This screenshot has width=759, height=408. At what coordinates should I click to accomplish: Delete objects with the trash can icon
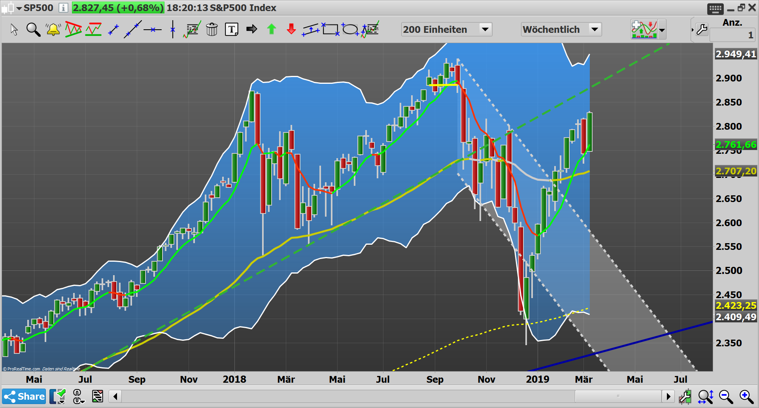(x=212, y=30)
